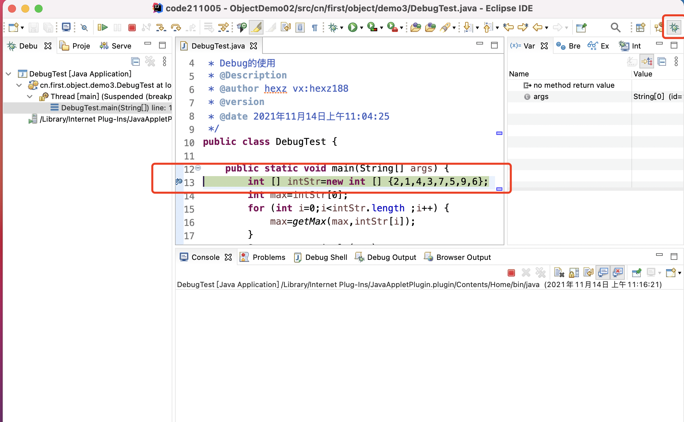Click the Step Into arrow icon
Screen dimensions: 684x422
[161, 27]
